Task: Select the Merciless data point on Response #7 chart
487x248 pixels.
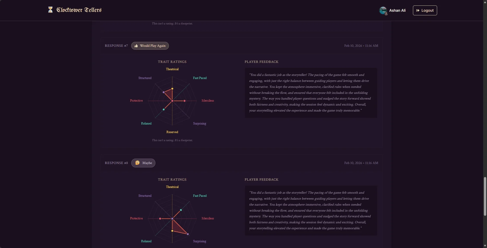Action: (x=184, y=101)
